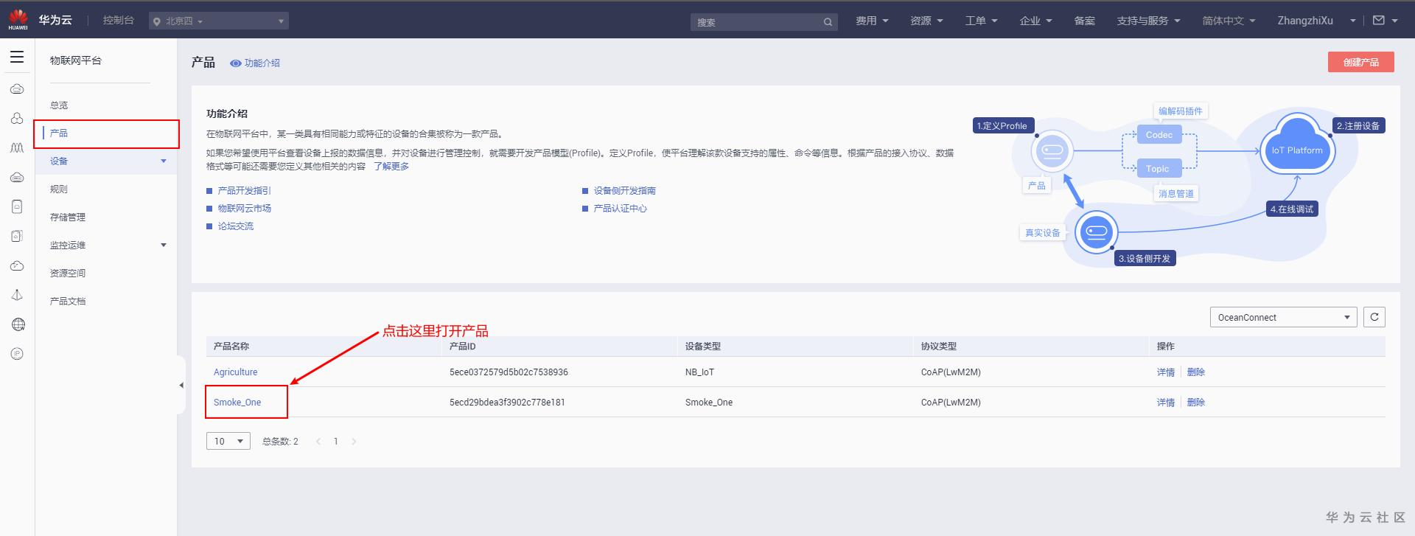This screenshot has width=1415, height=536.
Task: Open the 简体中文 language dropdown
Action: (x=1229, y=21)
